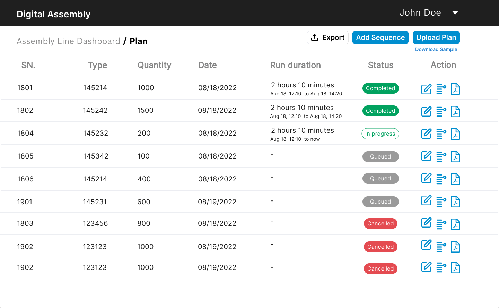Image resolution: width=499 pixels, height=308 pixels.
Task: Click the edit icon for row 1801
Action: (426, 89)
